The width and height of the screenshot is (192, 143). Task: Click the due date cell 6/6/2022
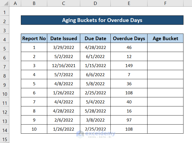(95, 75)
